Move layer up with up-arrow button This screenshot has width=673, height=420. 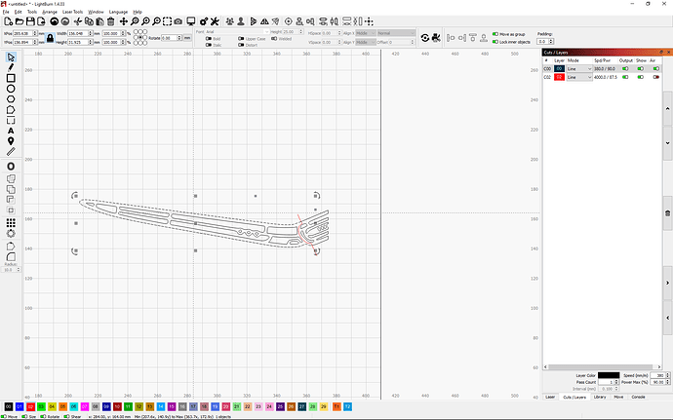coord(667,108)
